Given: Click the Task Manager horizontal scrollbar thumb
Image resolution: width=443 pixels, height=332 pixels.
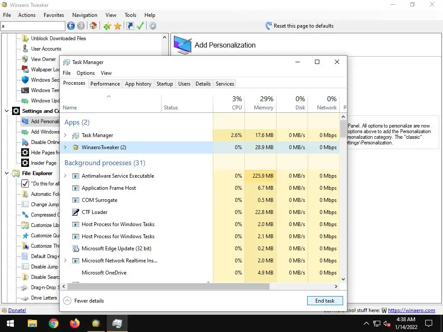Looking at the screenshot, I should tap(168, 286).
